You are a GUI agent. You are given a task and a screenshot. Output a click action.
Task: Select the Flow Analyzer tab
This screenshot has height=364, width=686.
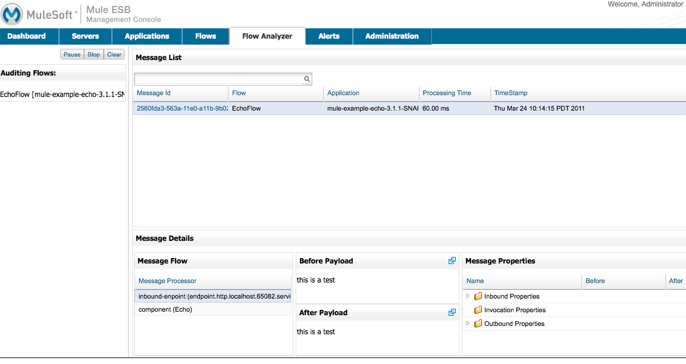267,36
